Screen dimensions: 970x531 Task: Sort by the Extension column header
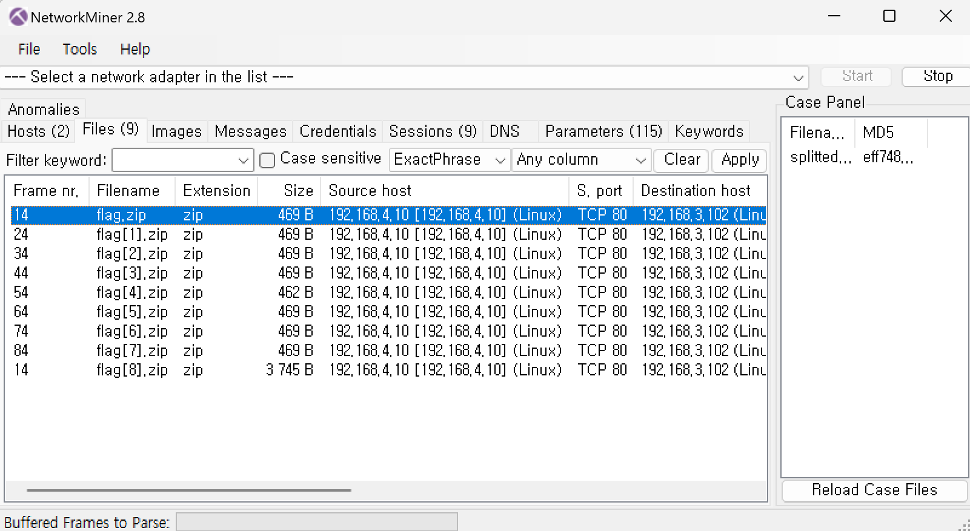pyautogui.click(x=216, y=191)
